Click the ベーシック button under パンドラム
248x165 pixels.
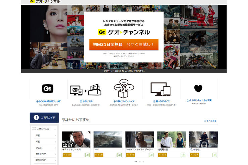coord(194,155)
